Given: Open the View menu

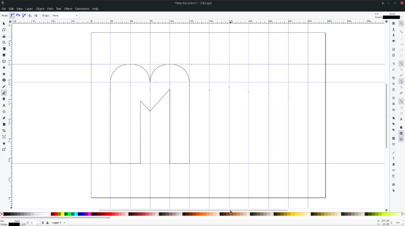Looking at the screenshot, I should pyautogui.click(x=19, y=9).
